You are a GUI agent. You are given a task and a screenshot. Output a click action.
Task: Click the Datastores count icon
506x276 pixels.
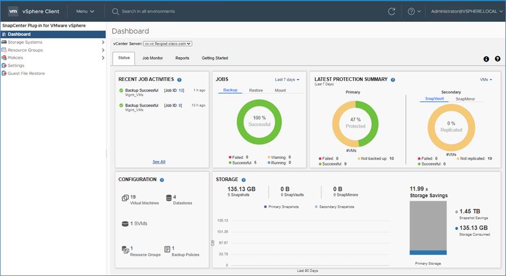[169, 198]
